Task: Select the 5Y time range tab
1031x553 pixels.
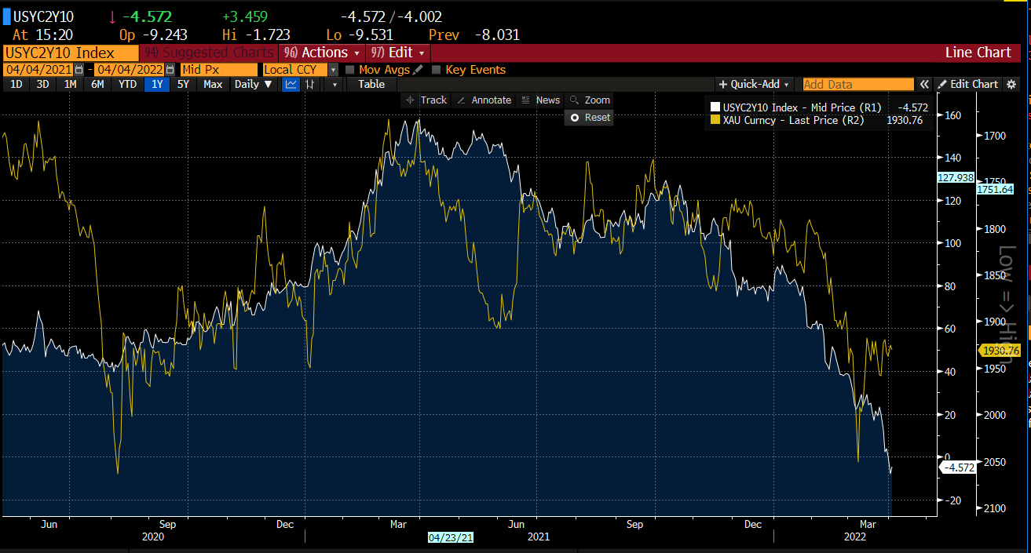Action: point(183,84)
